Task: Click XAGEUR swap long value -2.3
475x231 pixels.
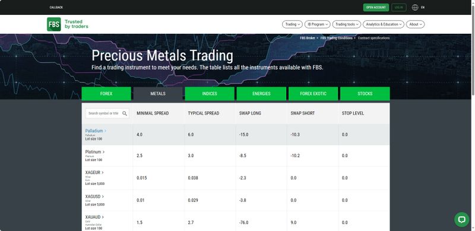Action: 243,178
